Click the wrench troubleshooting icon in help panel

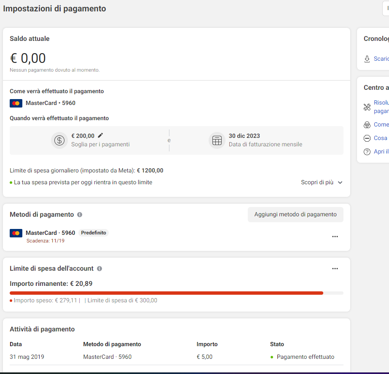click(x=367, y=107)
